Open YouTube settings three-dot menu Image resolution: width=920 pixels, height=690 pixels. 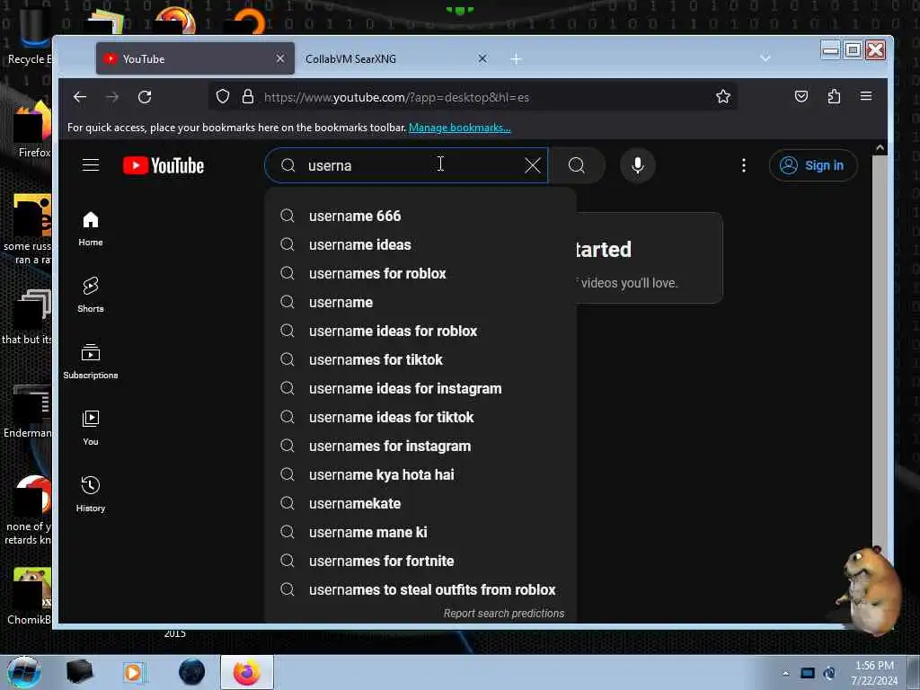pyautogui.click(x=743, y=165)
